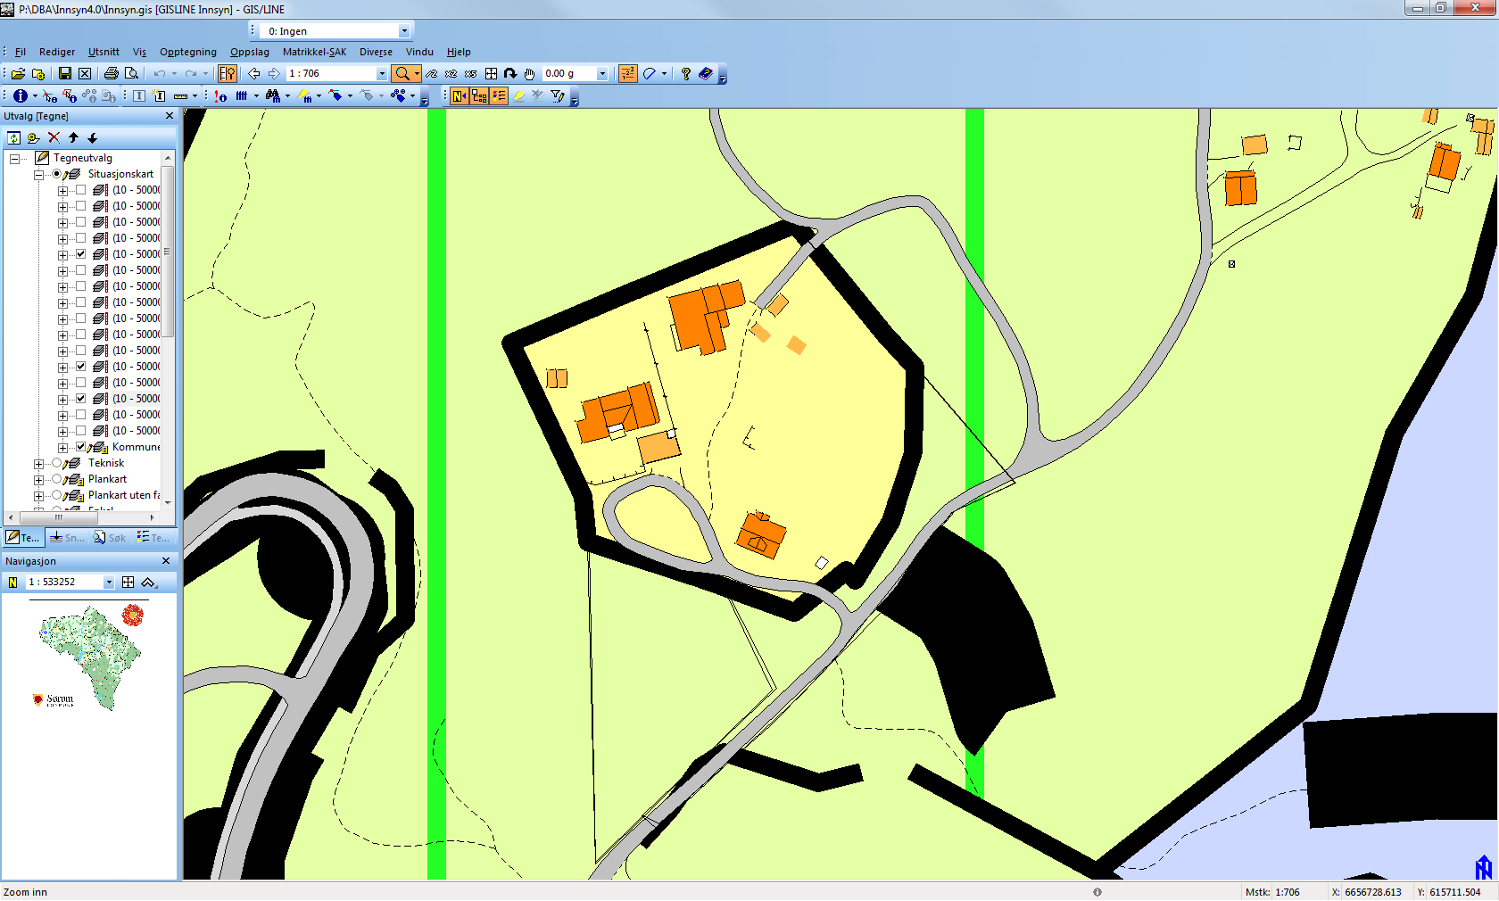The height and width of the screenshot is (901, 1499).
Task: Select the Plankart uten fa radio button
Action: point(56,495)
